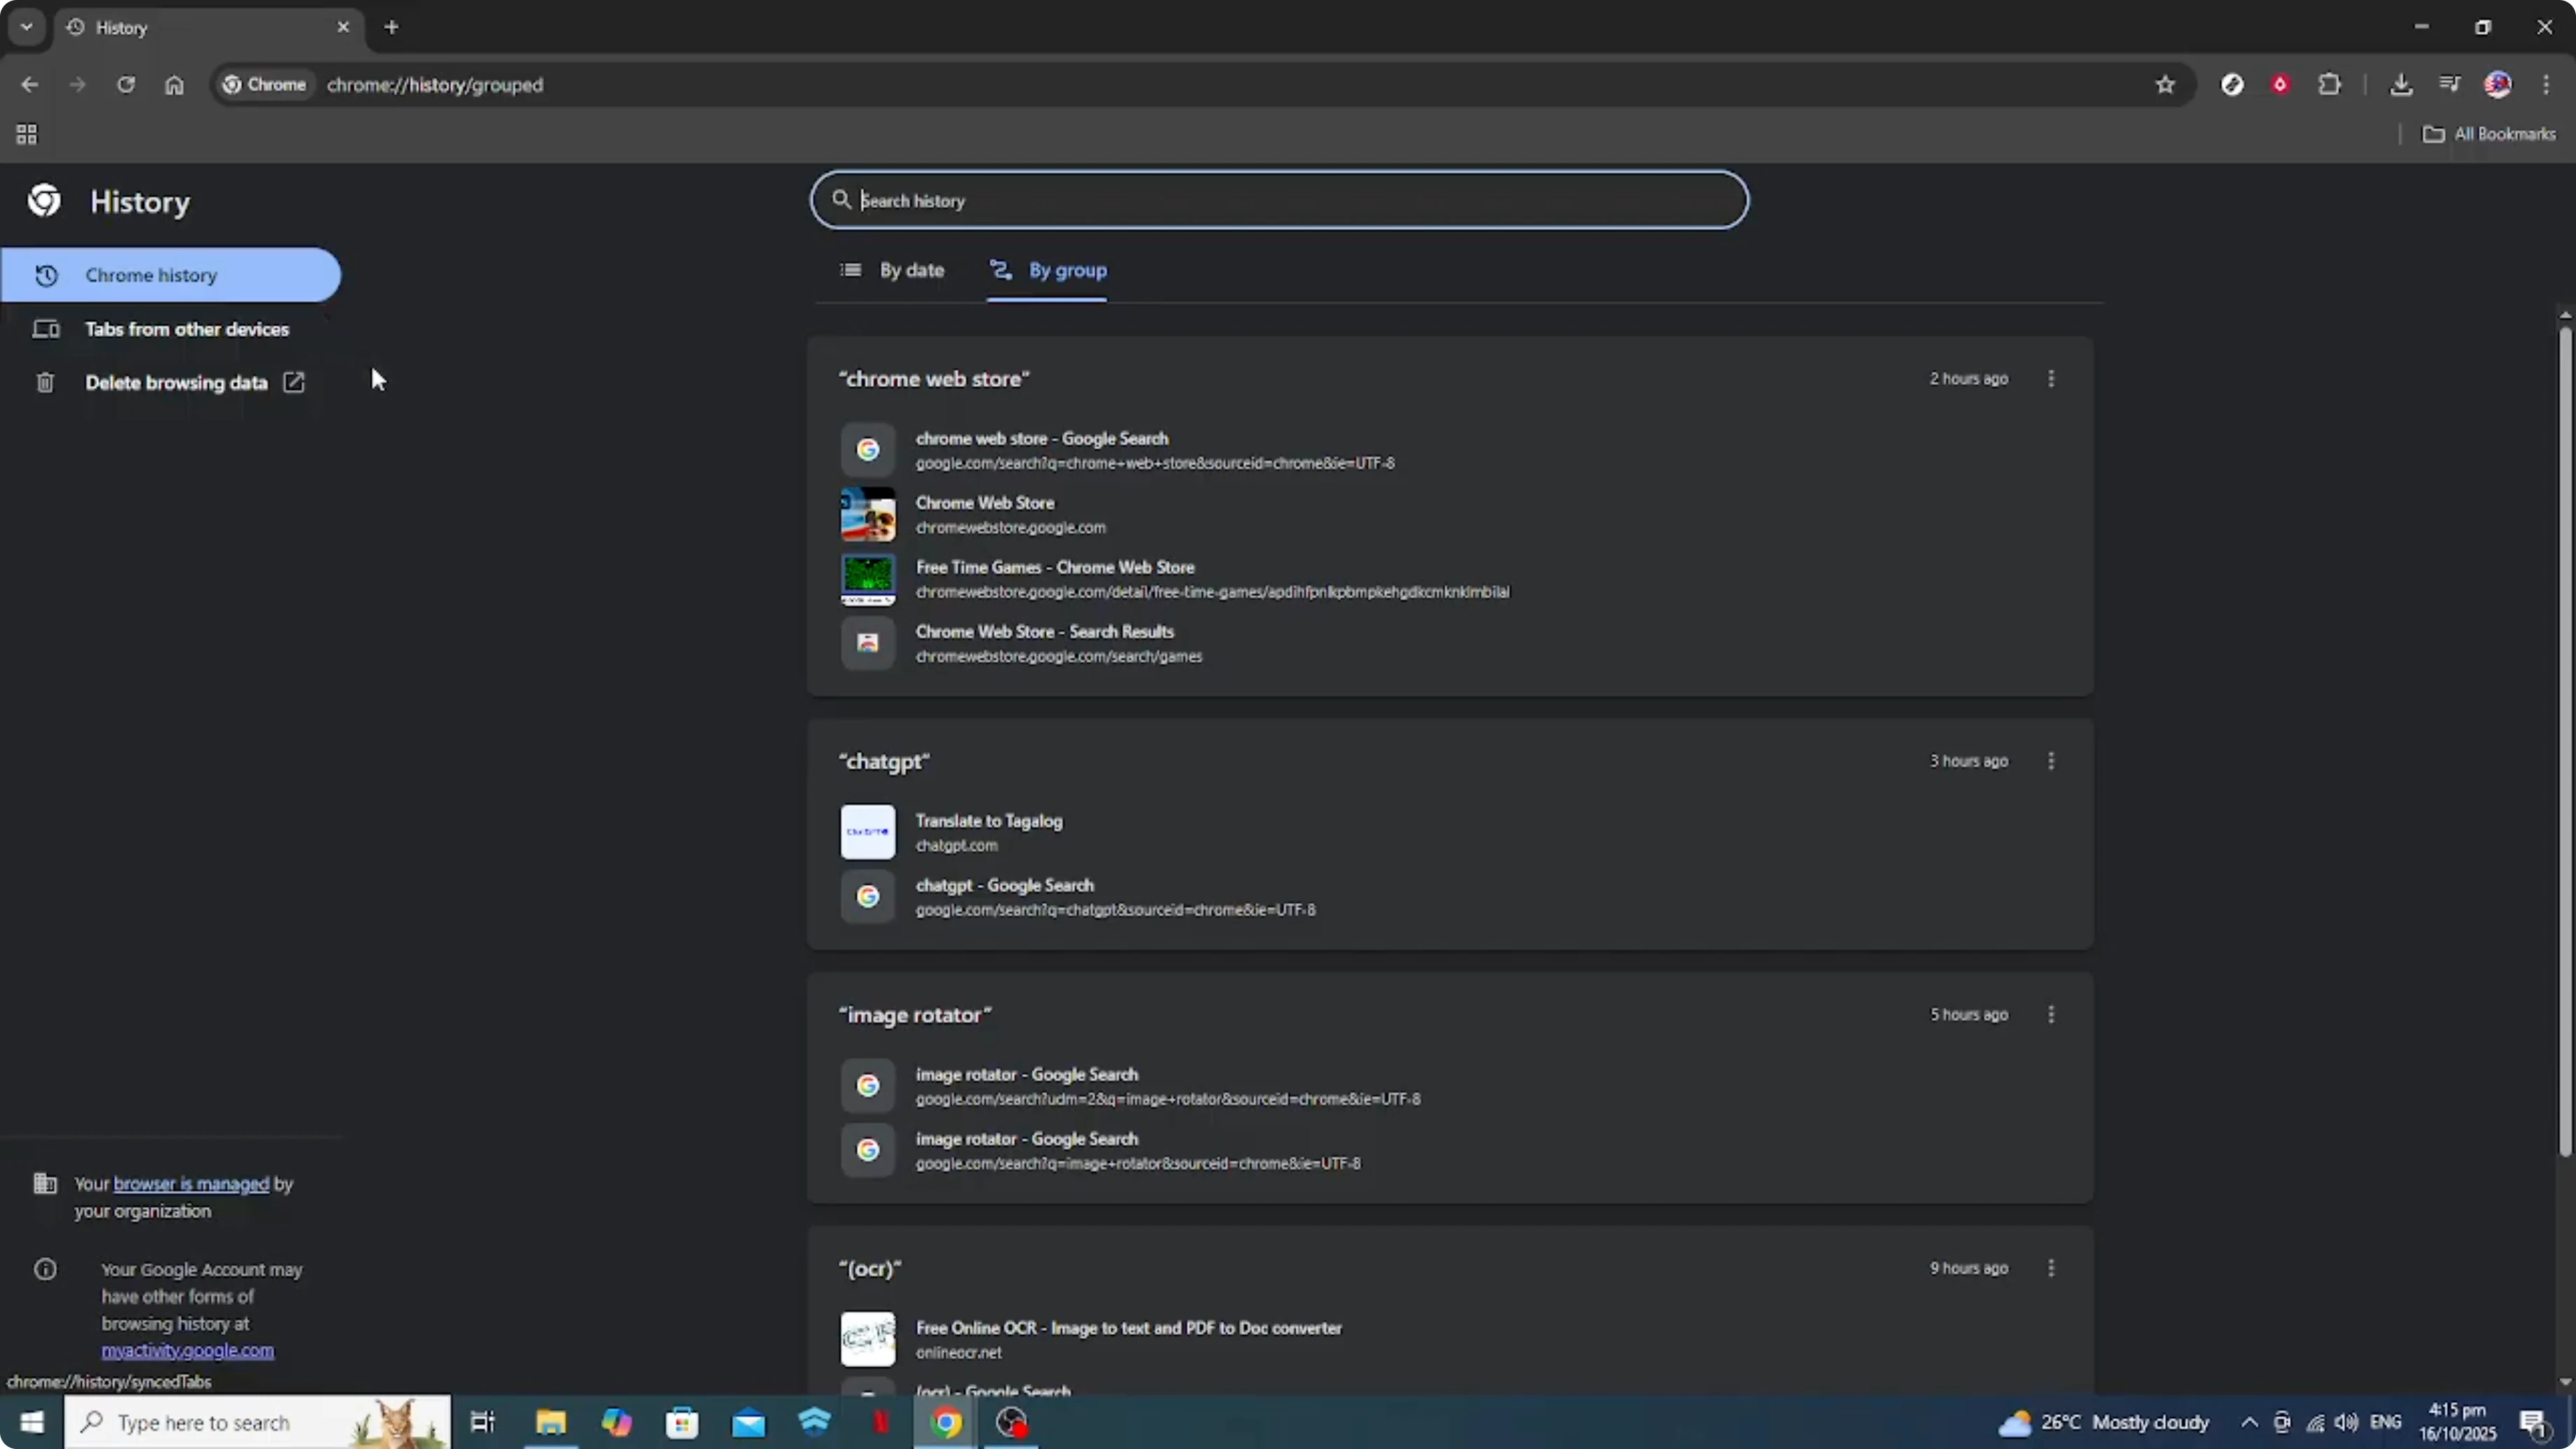
Task: Expand the tab search dropdown arrow
Action: point(27,27)
